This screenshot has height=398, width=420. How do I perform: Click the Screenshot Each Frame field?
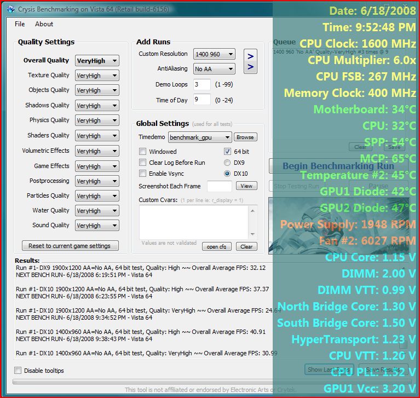coord(220,186)
